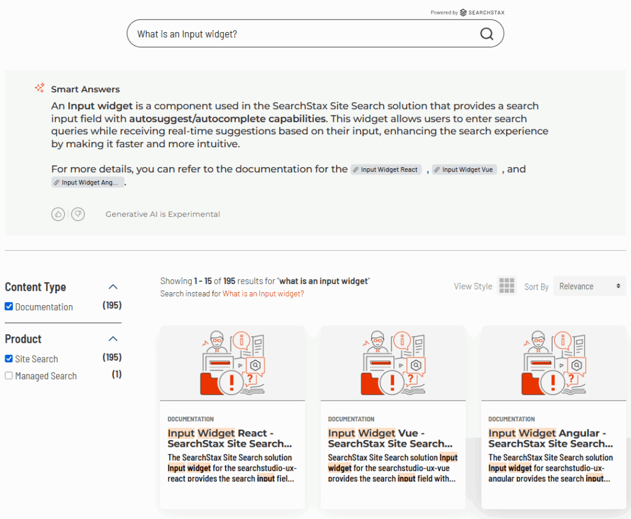Click the 'What is an Input widget?' search-instead link

point(263,293)
